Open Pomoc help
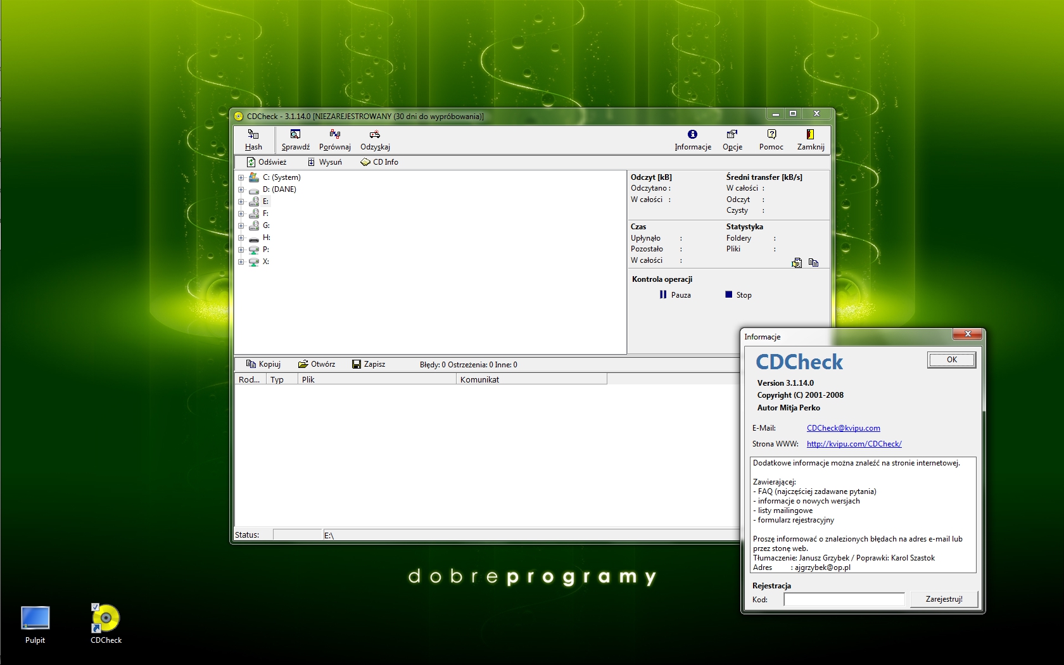This screenshot has width=1064, height=665. [771, 140]
